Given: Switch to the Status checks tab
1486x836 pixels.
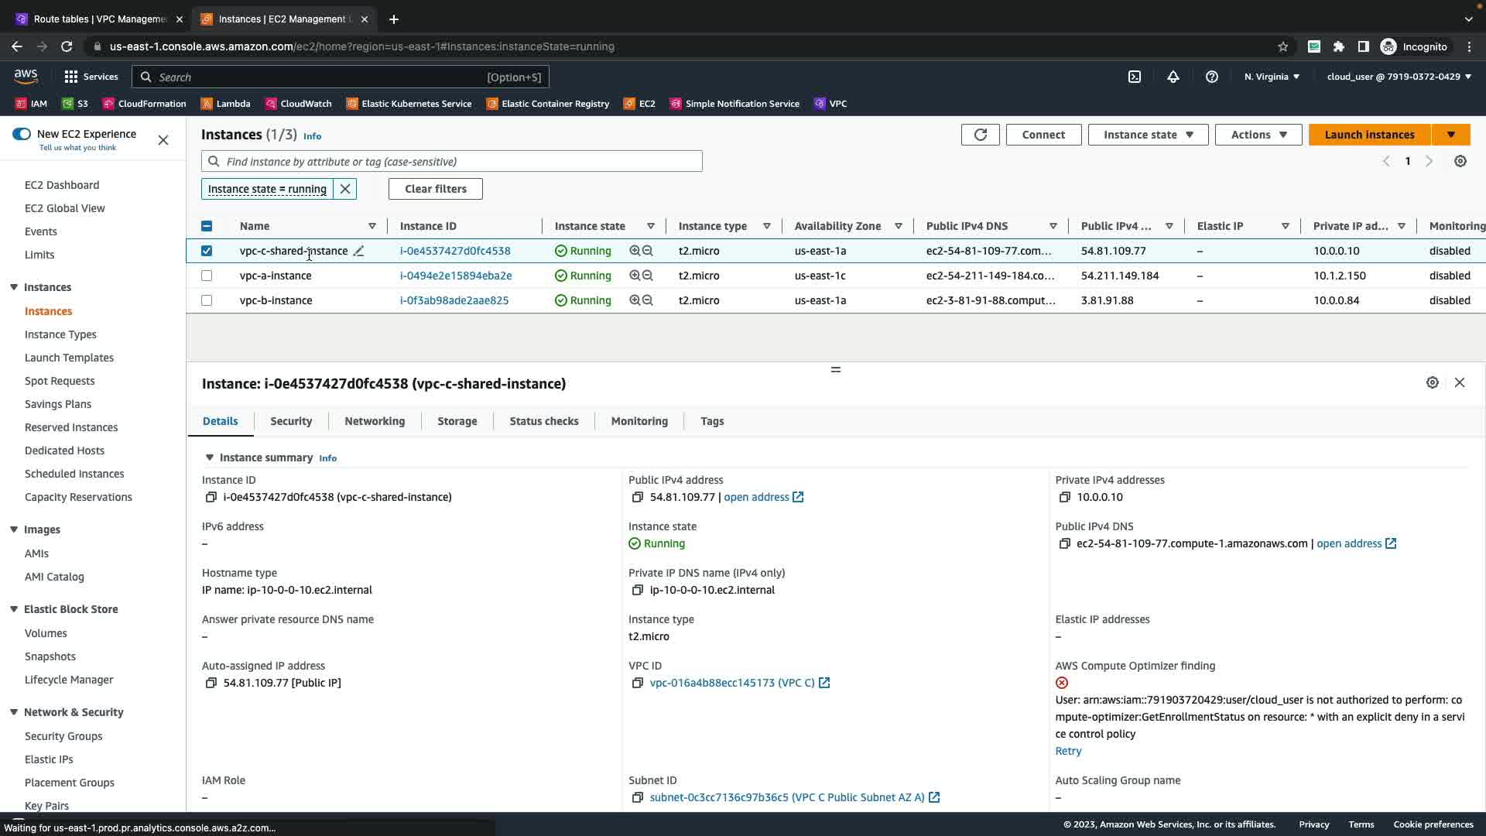Looking at the screenshot, I should click(543, 421).
